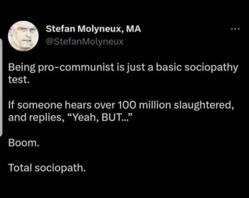Click the word 'replies,' in the tweet
Screen dimensions: 249x198
(47, 118)
